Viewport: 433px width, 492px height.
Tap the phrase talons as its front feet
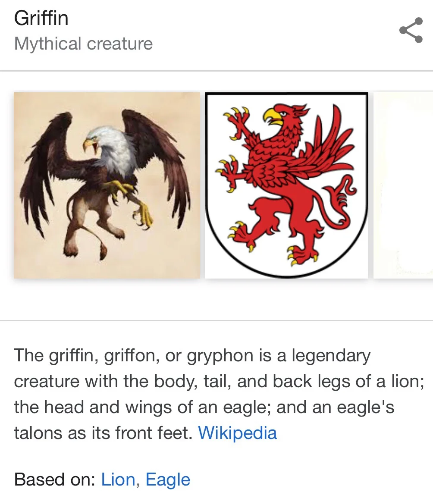click(103, 432)
